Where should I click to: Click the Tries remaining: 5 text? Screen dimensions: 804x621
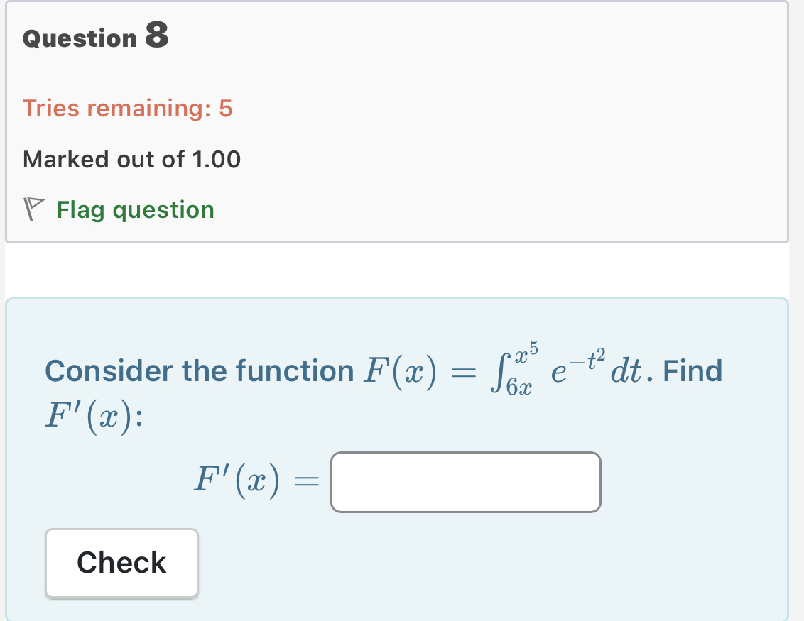[128, 108]
